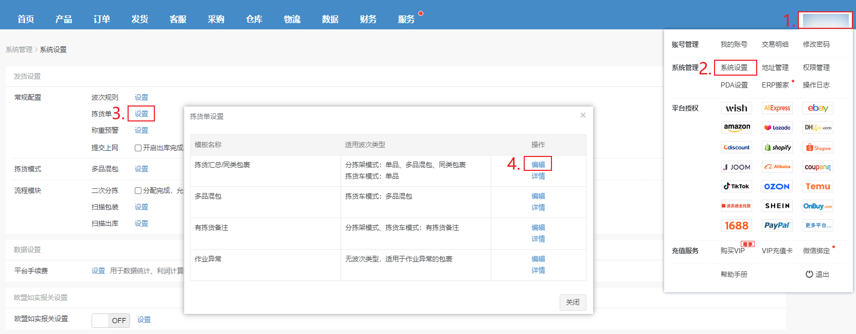
Task: Open the Temu platform authorization
Action: coord(817,186)
